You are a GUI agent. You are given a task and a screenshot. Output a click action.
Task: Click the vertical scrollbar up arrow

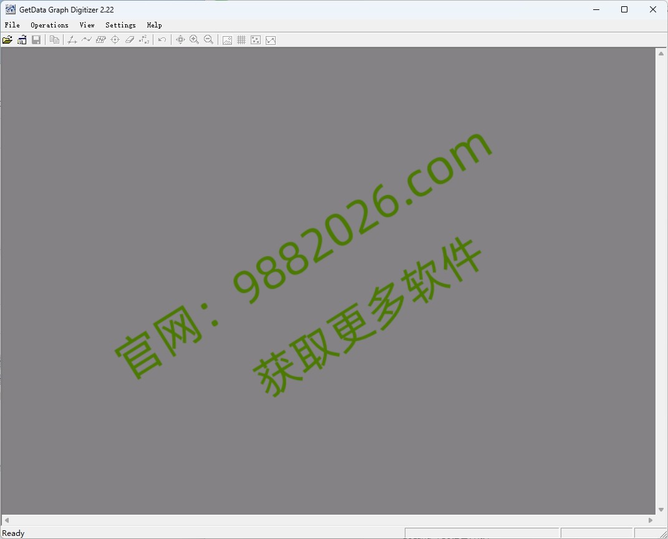point(661,54)
